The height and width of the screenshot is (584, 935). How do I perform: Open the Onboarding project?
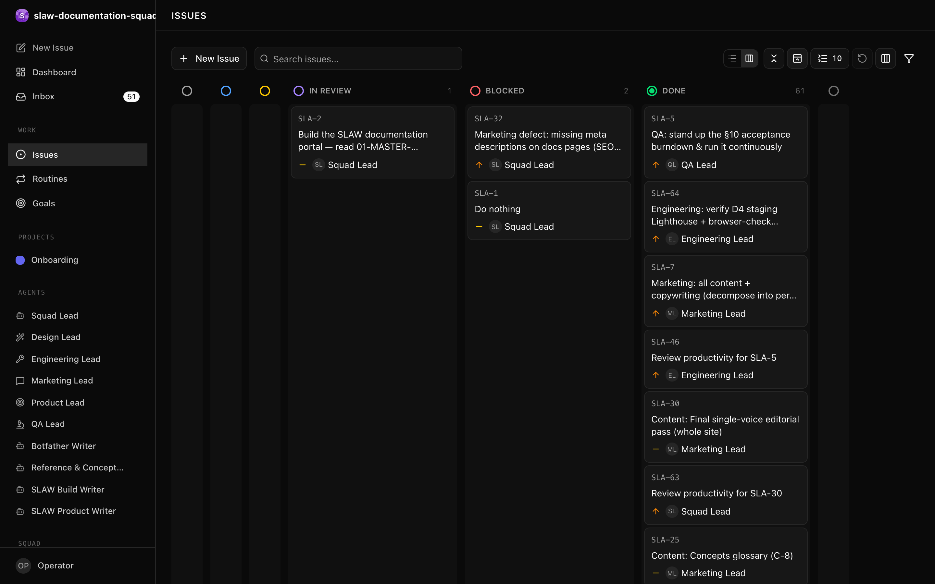(77, 260)
